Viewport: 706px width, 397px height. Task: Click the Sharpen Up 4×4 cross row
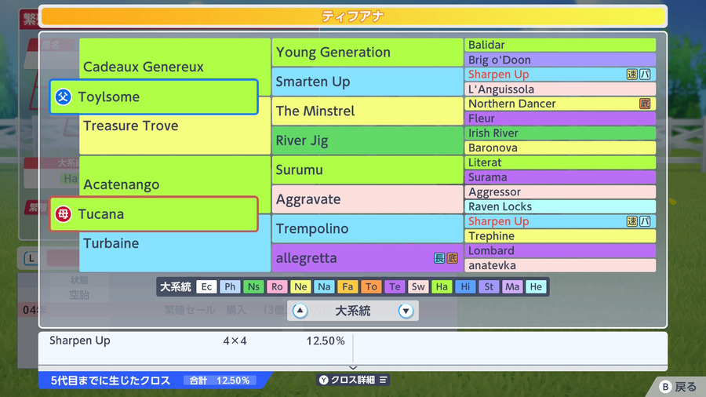pos(196,341)
